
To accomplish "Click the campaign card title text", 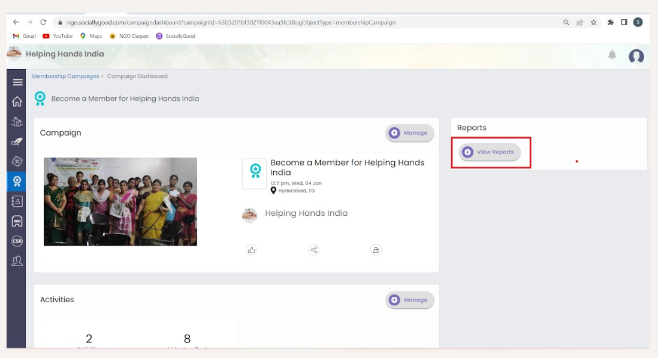I will [347, 167].
